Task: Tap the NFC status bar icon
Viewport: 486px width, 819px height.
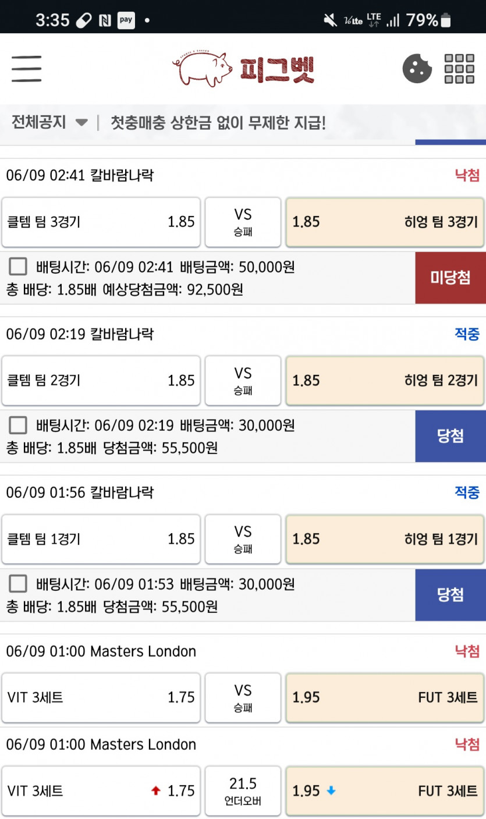Action: pos(105,21)
